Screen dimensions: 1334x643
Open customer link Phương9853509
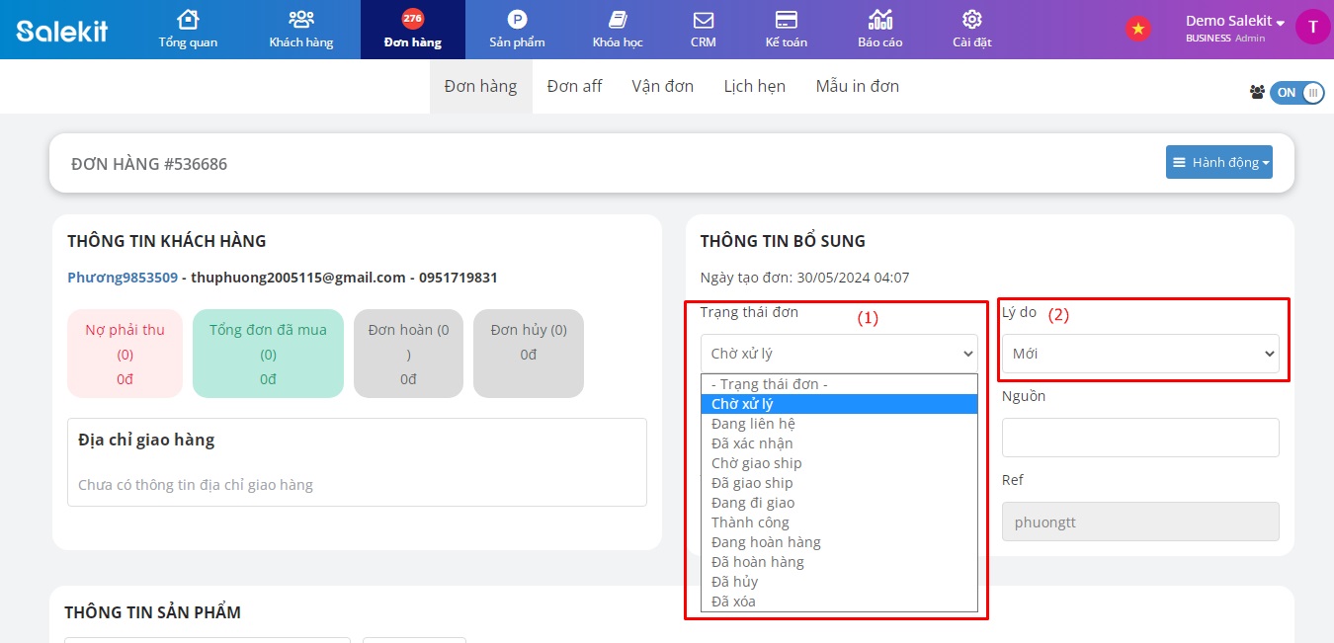(x=123, y=278)
